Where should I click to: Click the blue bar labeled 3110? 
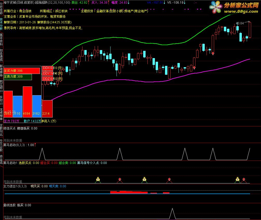coord(18,107)
